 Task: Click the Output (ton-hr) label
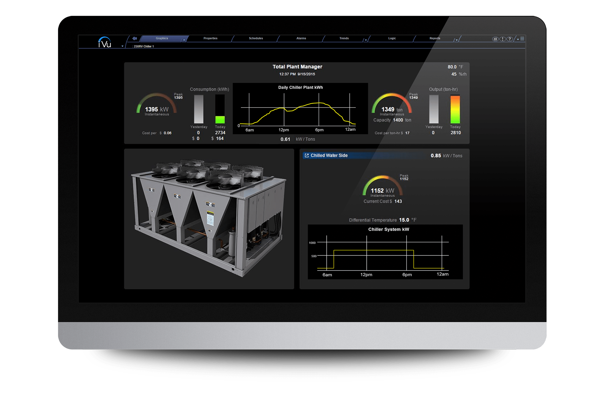[x=443, y=89]
